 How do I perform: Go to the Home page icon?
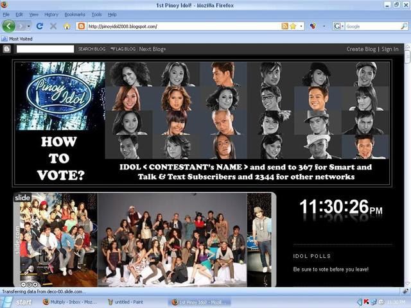click(67, 26)
